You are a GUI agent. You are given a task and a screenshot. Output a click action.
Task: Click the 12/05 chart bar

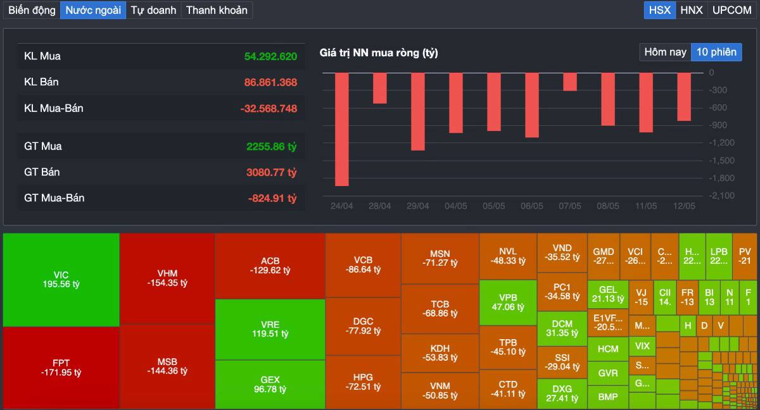point(684,97)
